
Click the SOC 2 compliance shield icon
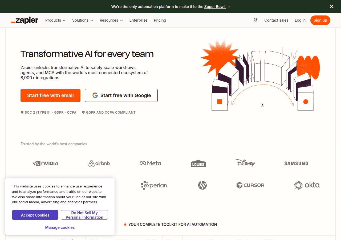tap(22, 112)
